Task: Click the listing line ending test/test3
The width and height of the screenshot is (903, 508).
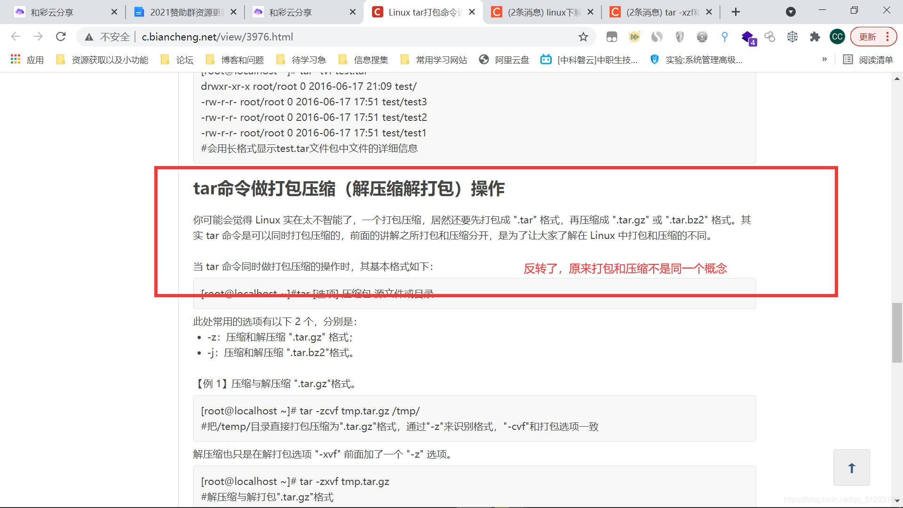Action: point(314,102)
